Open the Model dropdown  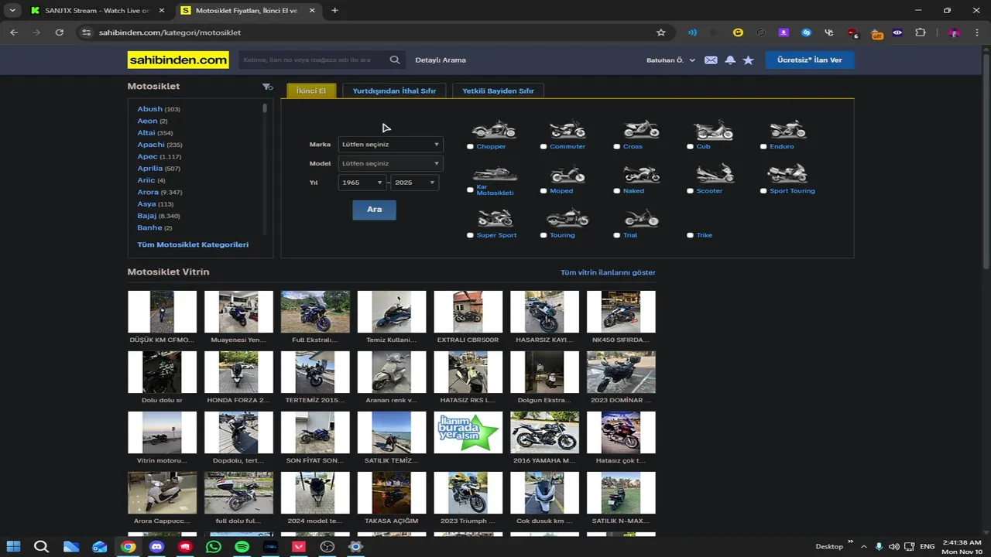pos(390,163)
